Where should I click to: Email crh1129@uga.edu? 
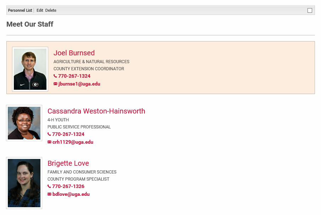[73, 142]
